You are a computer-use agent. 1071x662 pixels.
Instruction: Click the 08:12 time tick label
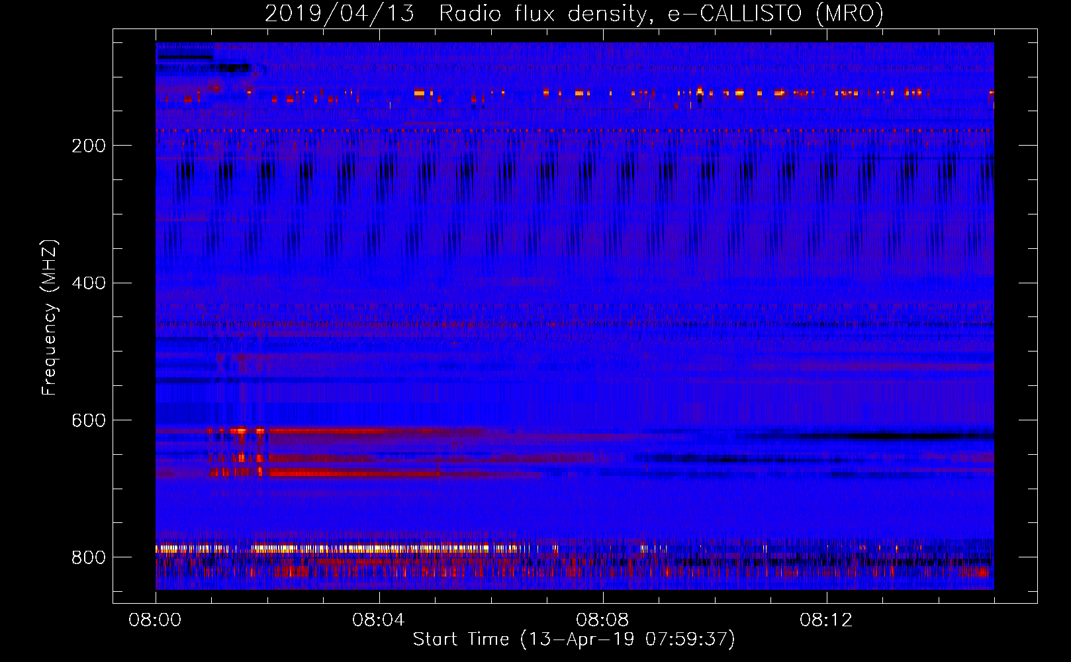pos(826,620)
